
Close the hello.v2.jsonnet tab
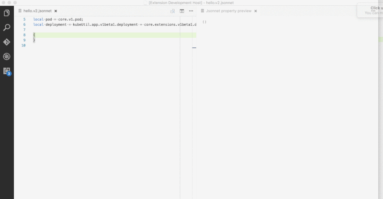[x=56, y=11]
